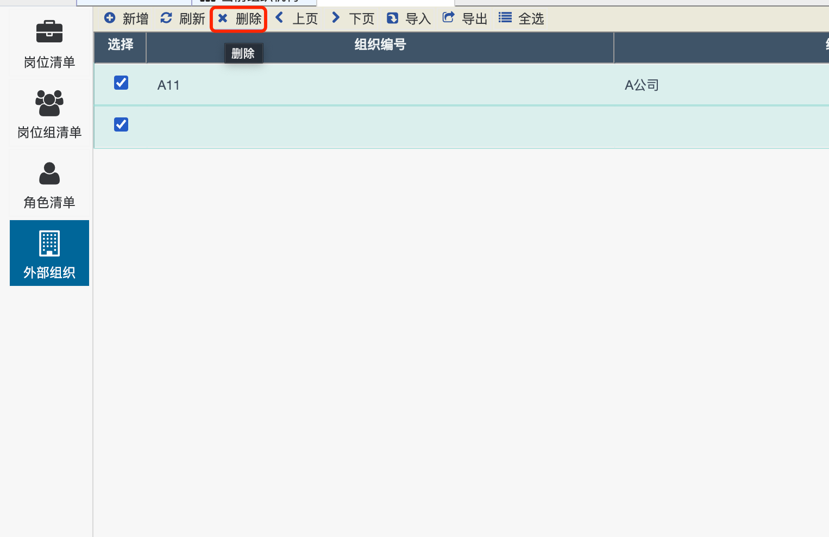Image resolution: width=829 pixels, height=537 pixels.
Task: Open 岗位清单 via the briefcase icon
Action: (49, 32)
